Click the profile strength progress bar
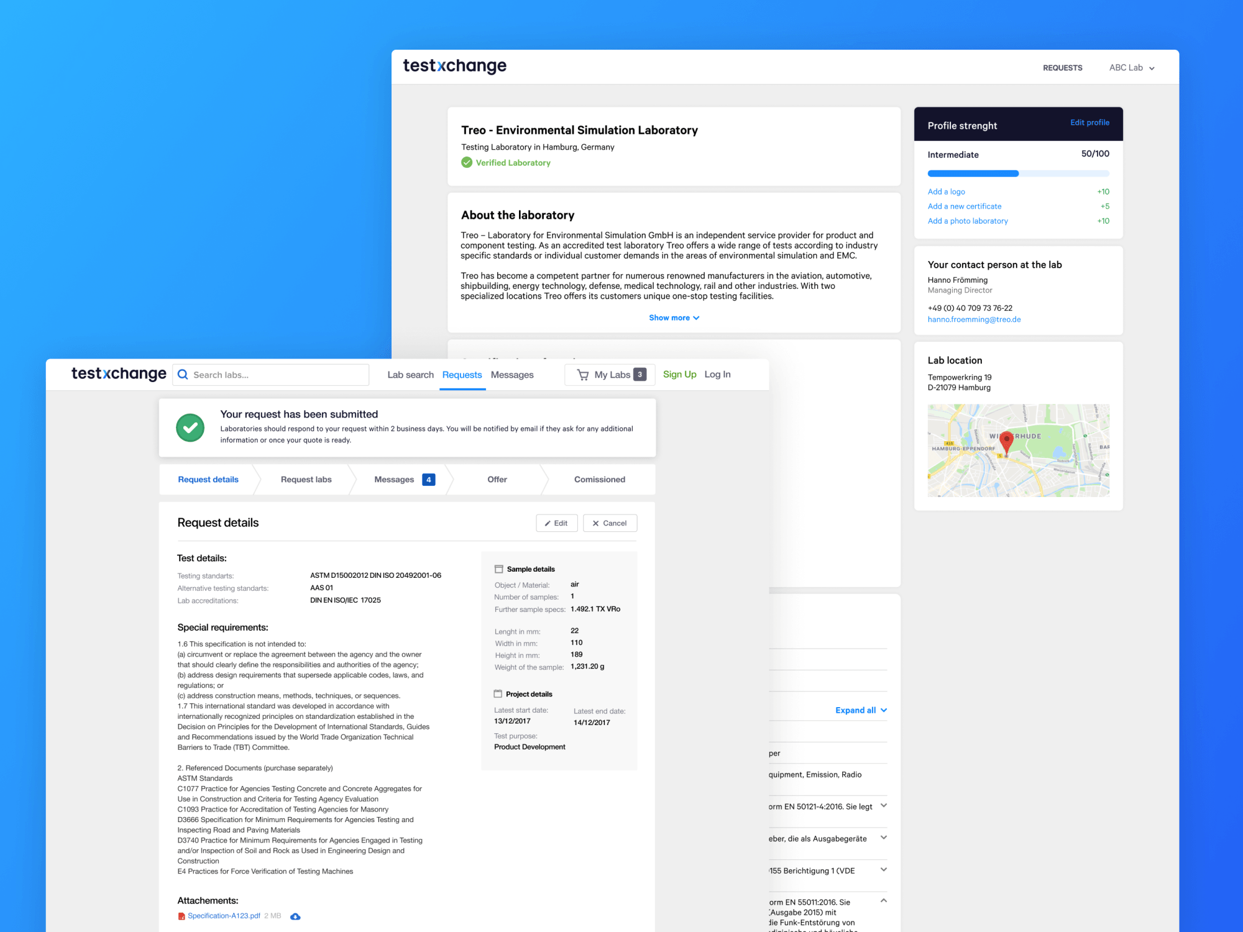This screenshot has height=932, width=1243. point(1019,173)
